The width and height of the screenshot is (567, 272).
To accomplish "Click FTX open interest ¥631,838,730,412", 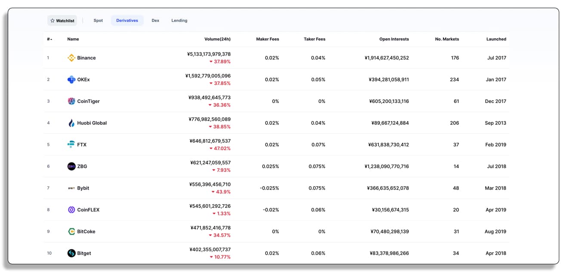I will 388,145.
